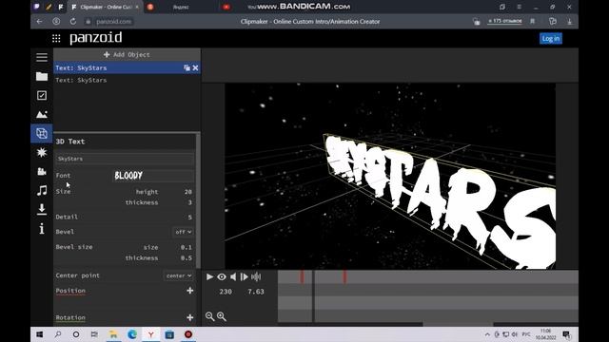Click the height value 20
This screenshot has height=342, width=609.
pyautogui.click(x=188, y=192)
